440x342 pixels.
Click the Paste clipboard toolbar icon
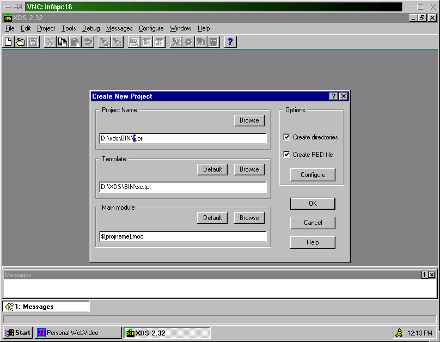coord(75,42)
